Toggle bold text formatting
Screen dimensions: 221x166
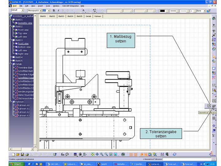54,10
